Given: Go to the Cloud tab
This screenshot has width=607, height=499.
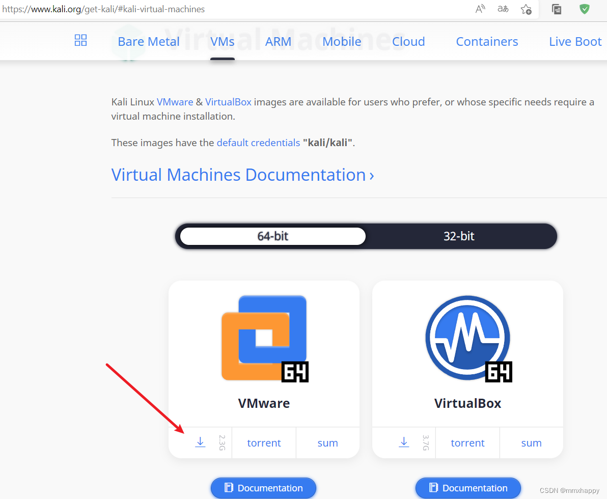Looking at the screenshot, I should pos(408,41).
